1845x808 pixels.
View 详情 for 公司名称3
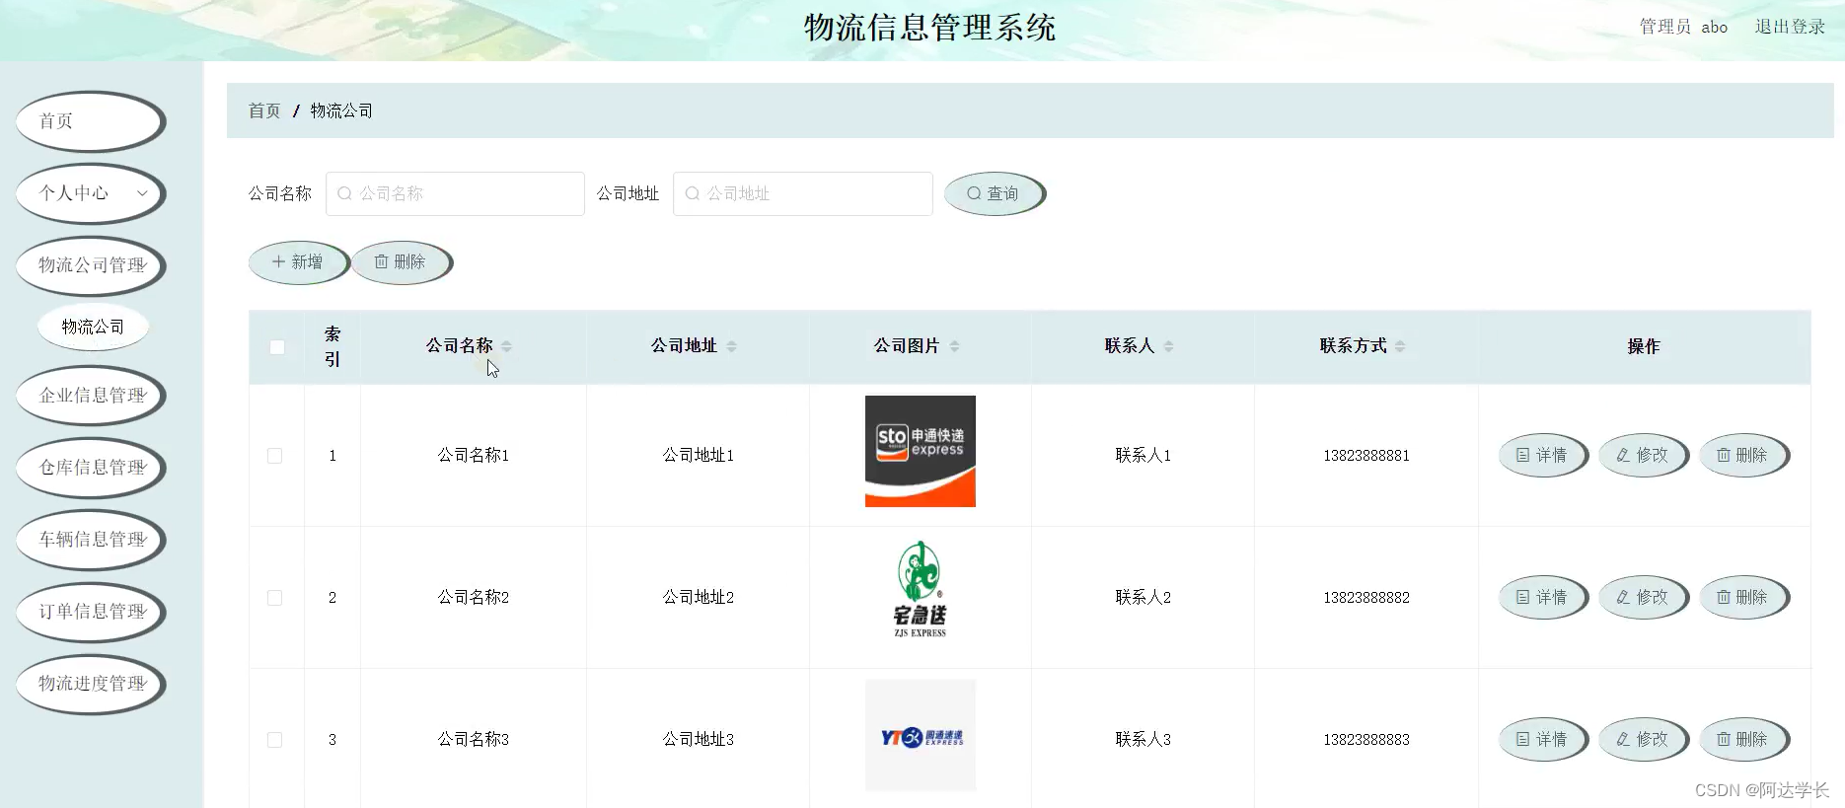pyautogui.click(x=1543, y=740)
